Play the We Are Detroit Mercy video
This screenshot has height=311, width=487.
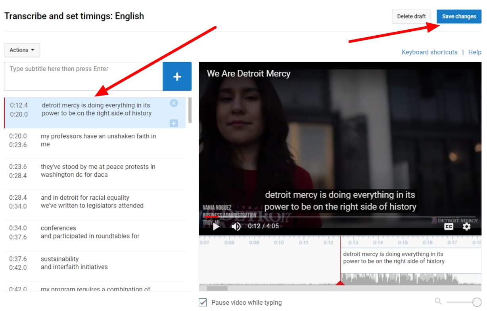[x=216, y=226]
